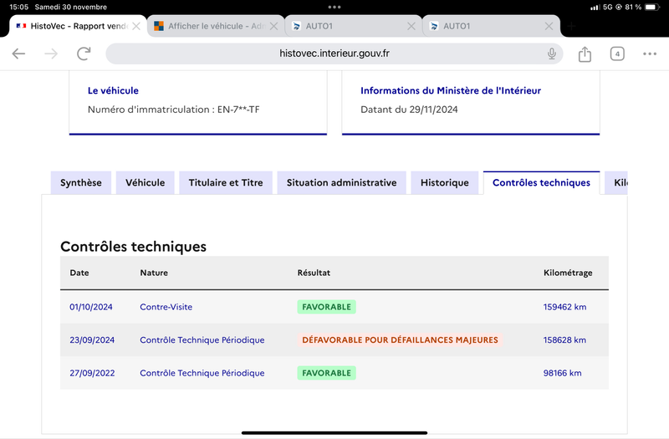Reload the current page
The image size is (669, 439).
[84, 54]
